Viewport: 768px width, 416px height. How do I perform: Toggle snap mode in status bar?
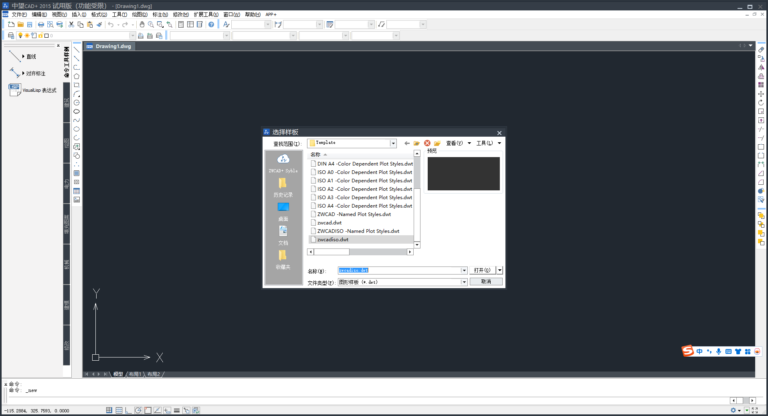click(109, 410)
